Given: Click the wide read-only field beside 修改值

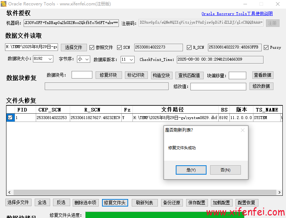Looking at the screenshot, I should click(x=107, y=86).
